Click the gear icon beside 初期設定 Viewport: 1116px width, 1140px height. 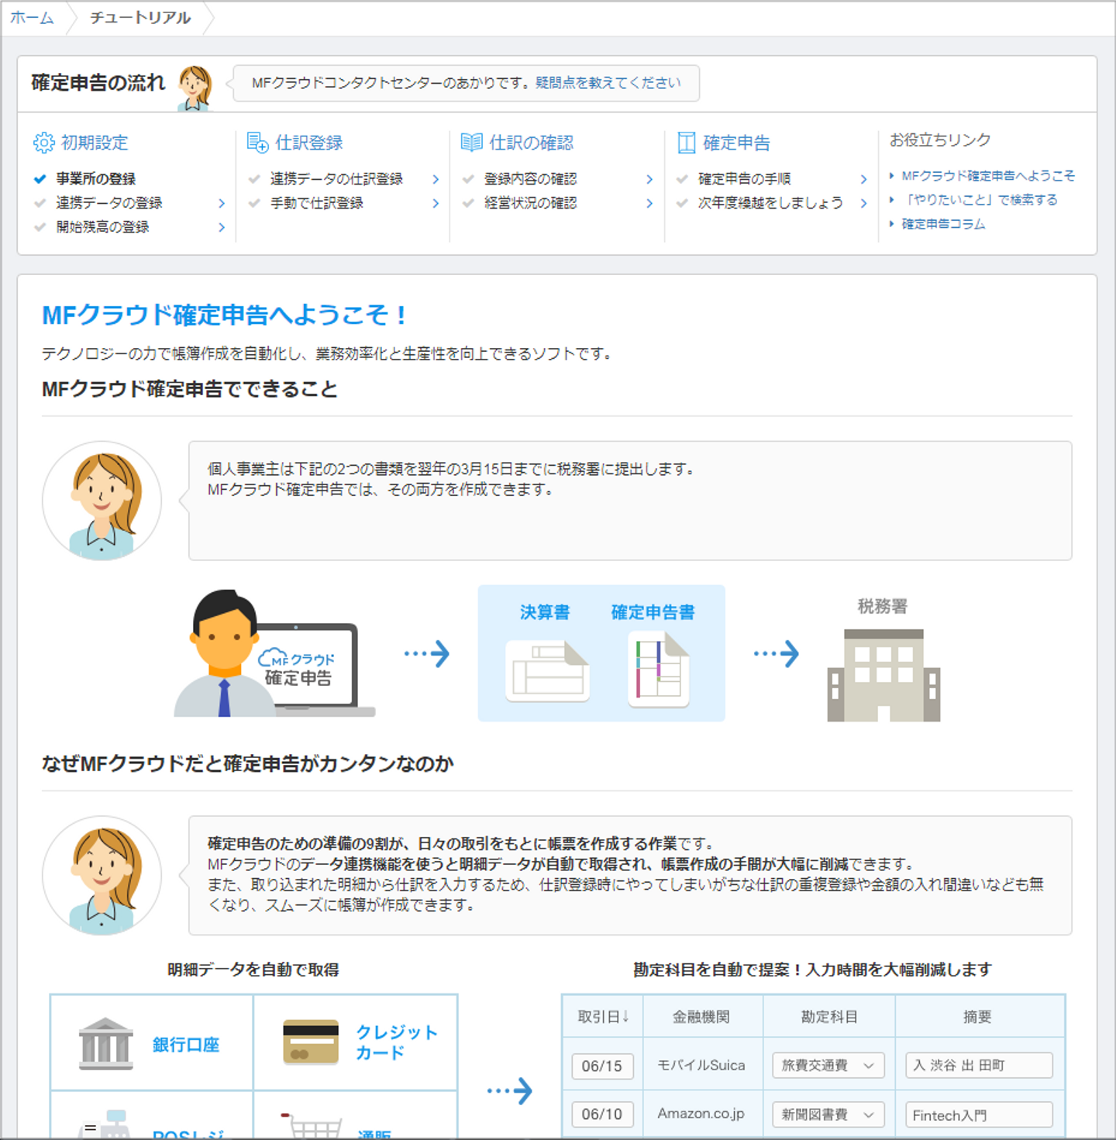click(43, 143)
